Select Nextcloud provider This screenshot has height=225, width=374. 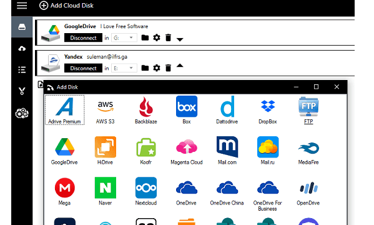(146, 191)
